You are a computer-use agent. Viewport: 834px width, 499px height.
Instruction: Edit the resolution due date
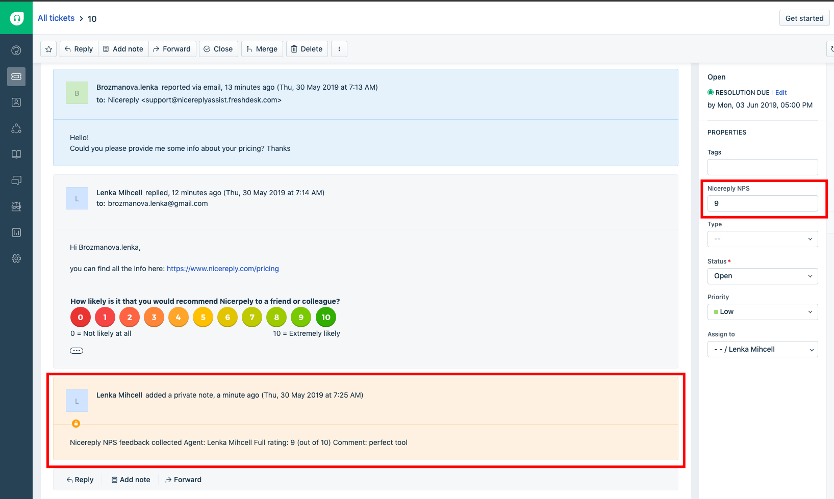[781, 92]
